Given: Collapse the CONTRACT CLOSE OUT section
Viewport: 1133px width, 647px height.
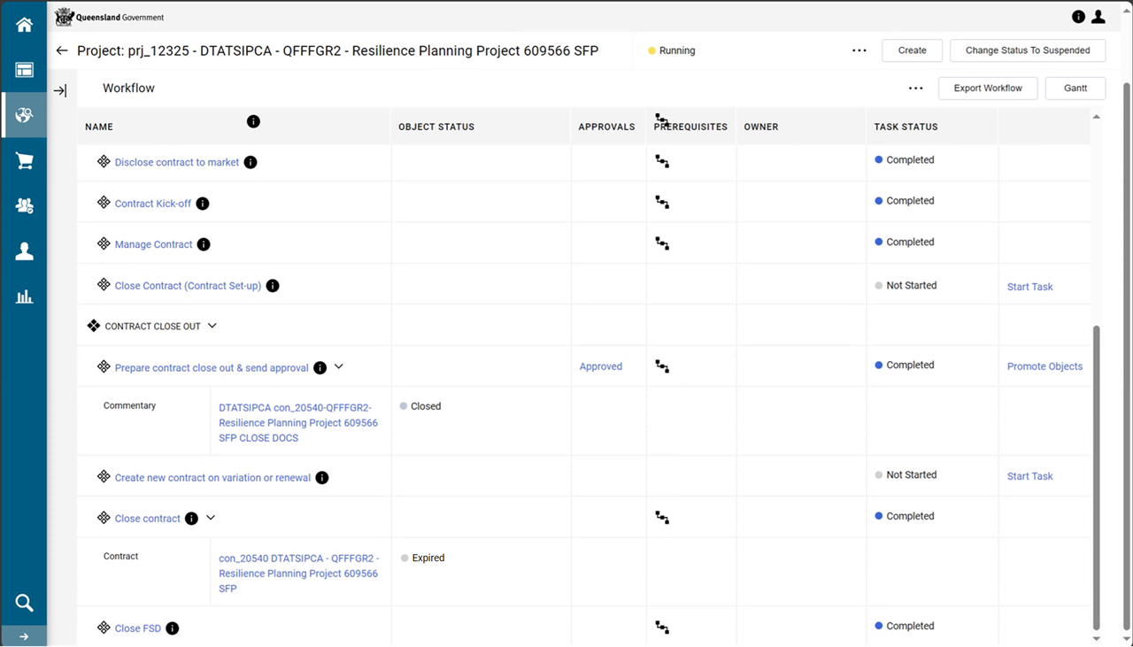Looking at the screenshot, I should tap(212, 326).
